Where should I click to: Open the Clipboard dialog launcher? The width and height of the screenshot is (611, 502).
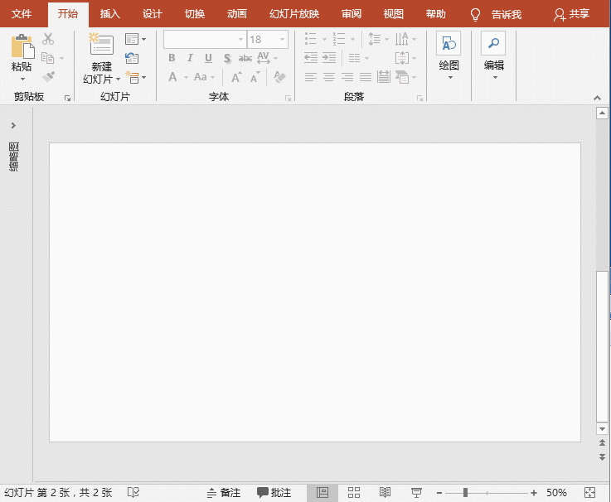[x=67, y=98]
